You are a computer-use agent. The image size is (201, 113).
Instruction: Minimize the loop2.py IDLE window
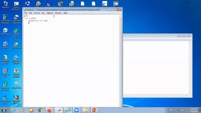[x=109, y=10]
